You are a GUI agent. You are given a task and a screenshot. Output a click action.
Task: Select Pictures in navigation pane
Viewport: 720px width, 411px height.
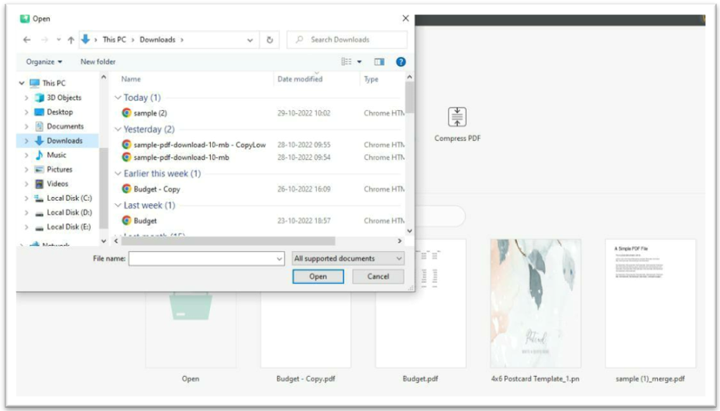(59, 169)
